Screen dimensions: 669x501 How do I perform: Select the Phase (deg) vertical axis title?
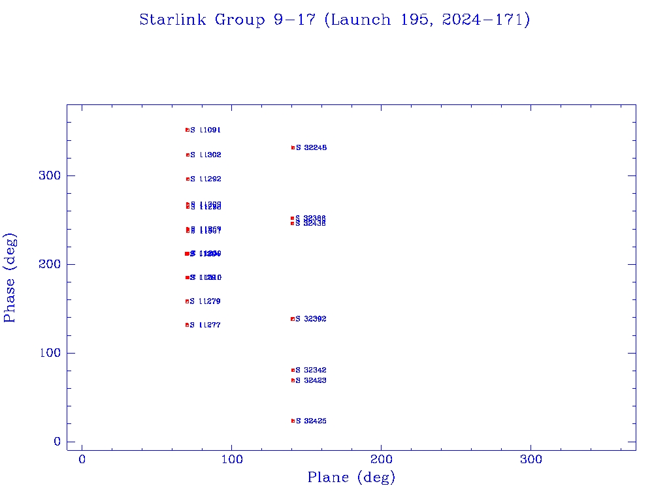[x=9, y=278]
